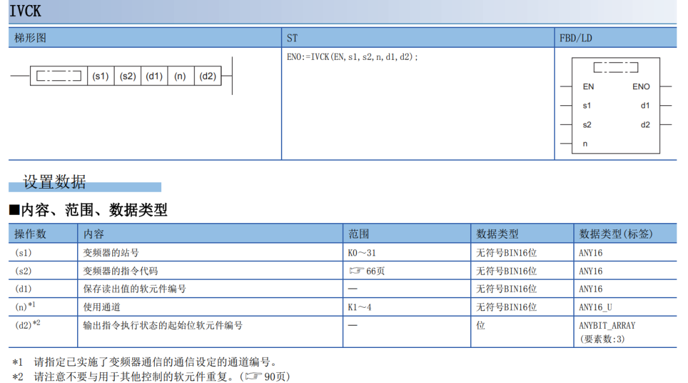This screenshot has height=383, width=688.
Task: Click the ENO output pin in the FBD block
Action: (641, 87)
